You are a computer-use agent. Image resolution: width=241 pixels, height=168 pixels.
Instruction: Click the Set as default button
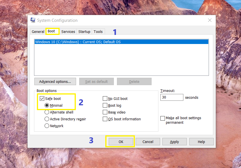click(x=96, y=81)
